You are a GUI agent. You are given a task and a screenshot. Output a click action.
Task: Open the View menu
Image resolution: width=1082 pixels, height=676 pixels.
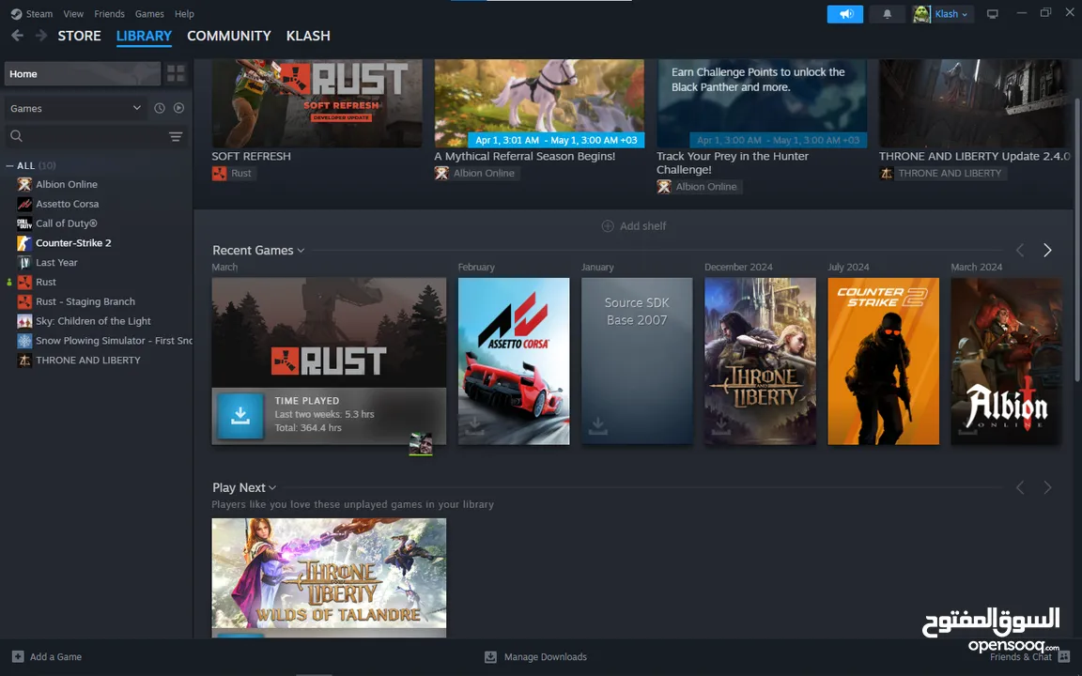[x=73, y=14]
